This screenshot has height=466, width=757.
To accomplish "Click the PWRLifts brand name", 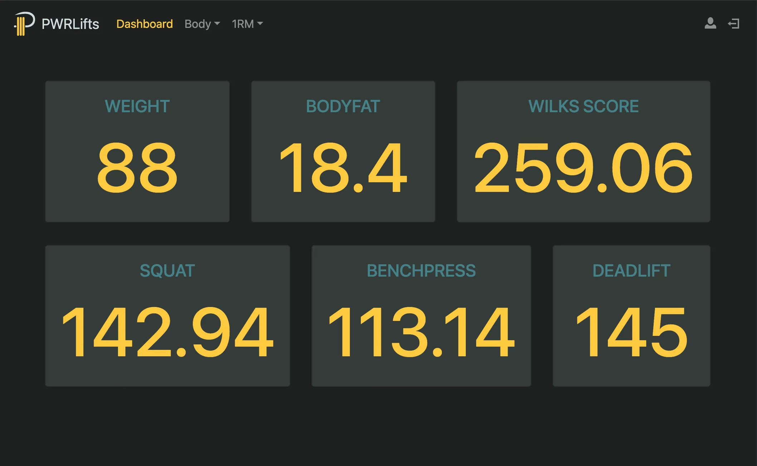I will [70, 24].
